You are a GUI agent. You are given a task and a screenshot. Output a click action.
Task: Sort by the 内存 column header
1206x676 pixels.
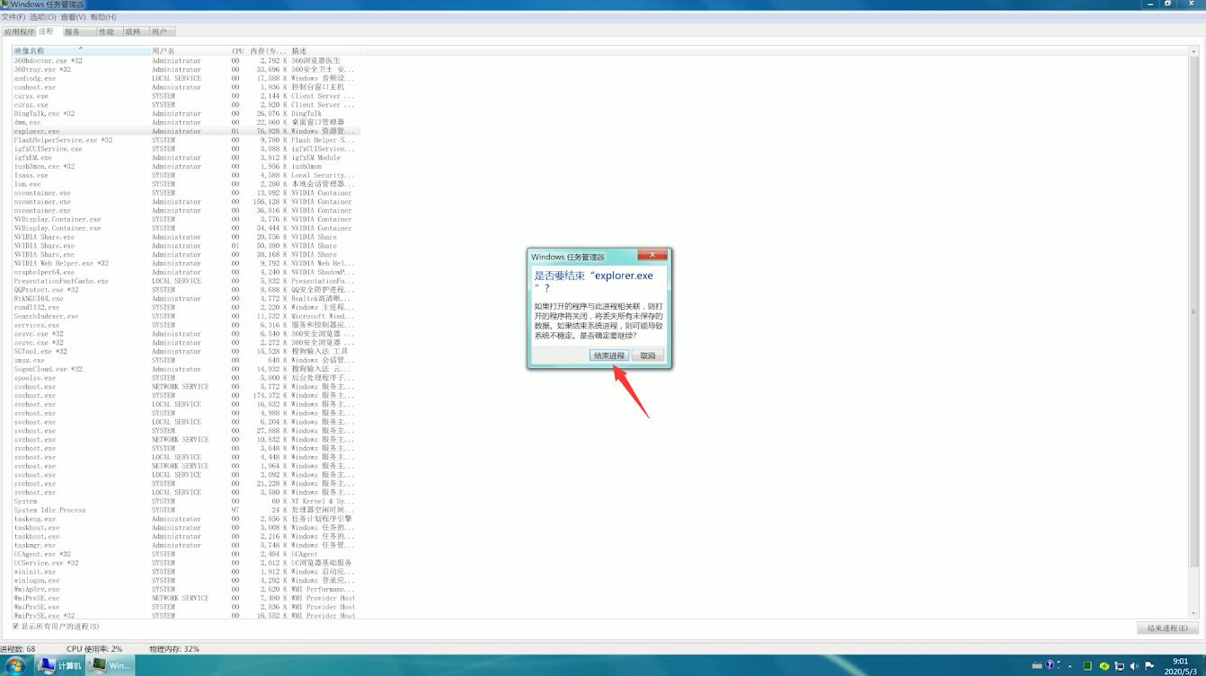pos(268,51)
